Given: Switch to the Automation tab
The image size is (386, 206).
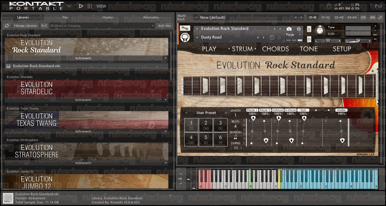Looking at the screenshot, I should point(151,18).
